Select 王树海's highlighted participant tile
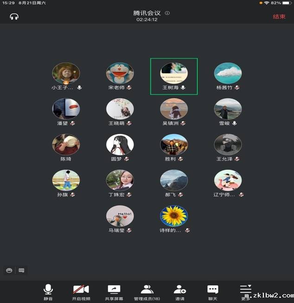Screen dimensions: 294x303 click(x=174, y=76)
